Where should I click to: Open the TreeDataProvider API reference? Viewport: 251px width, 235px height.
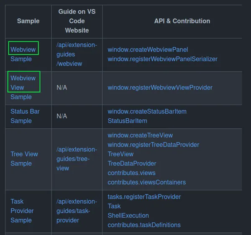point(132,163)
